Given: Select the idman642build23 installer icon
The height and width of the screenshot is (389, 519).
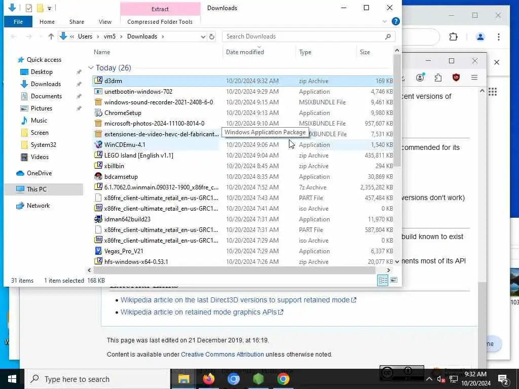Looking at the screenshot, I should [x=98, y=219].
